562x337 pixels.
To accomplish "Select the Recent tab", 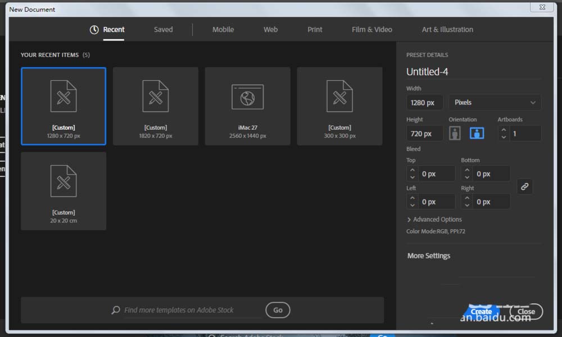I will [x=114, y=30].
